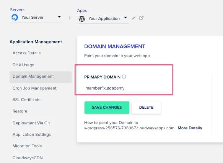Image resolution: width=223 pixels, height=163 pixels.
Task: Open the Servers breadcrumb link
Action: 17,10
